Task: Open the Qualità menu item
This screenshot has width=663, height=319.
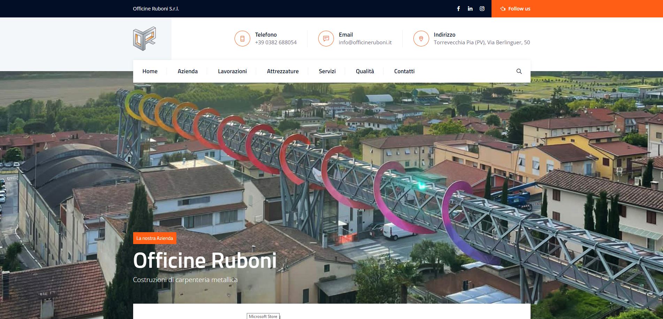Action: click(365, 71)
